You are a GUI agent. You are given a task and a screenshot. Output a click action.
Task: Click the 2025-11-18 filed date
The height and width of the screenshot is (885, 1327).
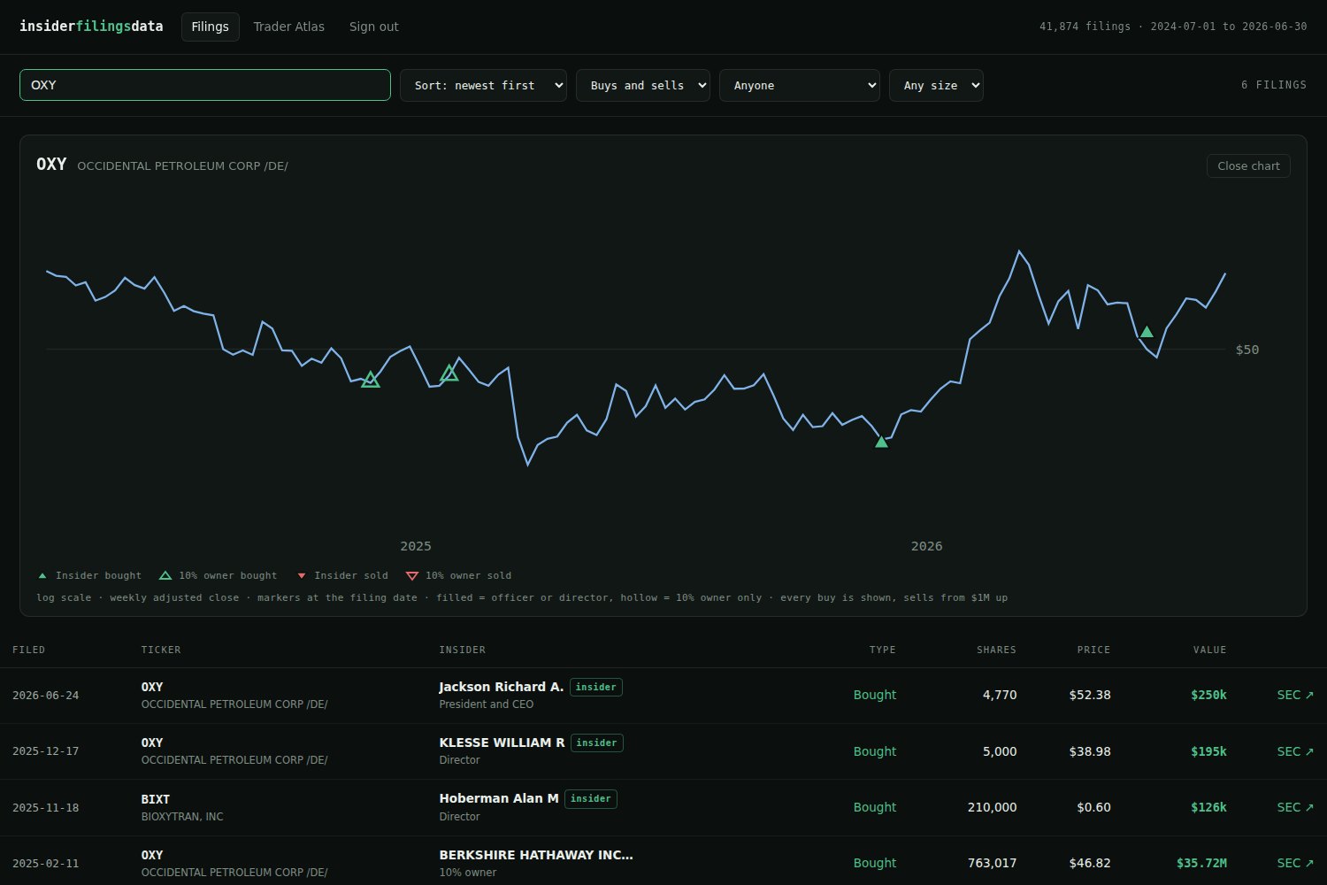pyautogui.click(x=46, y=807)
